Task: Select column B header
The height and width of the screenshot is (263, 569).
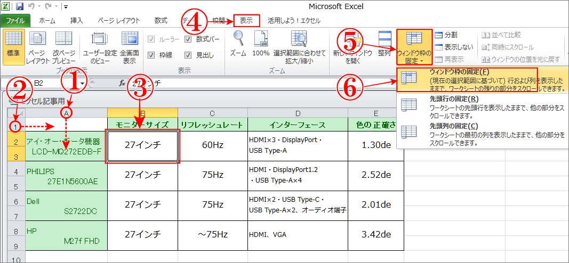Action: (x=142, y=113)
